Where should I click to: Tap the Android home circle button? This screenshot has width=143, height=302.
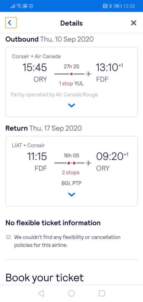pyautogui.click(x=71, y=293)
